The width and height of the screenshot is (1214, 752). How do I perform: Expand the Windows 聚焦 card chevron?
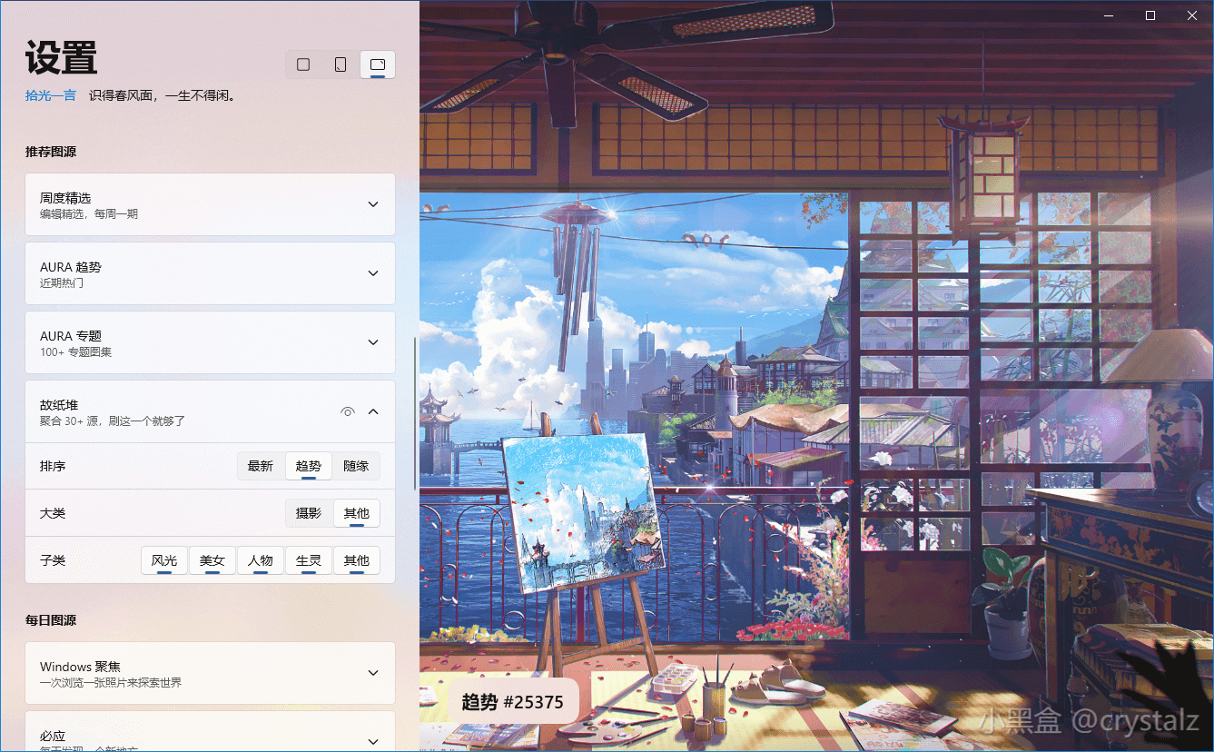click(x=373, y=673)
